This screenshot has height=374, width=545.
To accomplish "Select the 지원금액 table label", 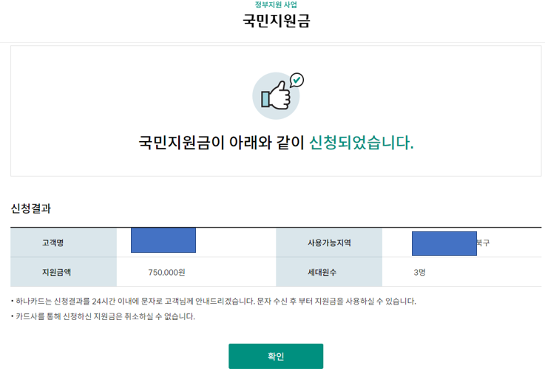I will pyautogui.click(x=56, y=272).
